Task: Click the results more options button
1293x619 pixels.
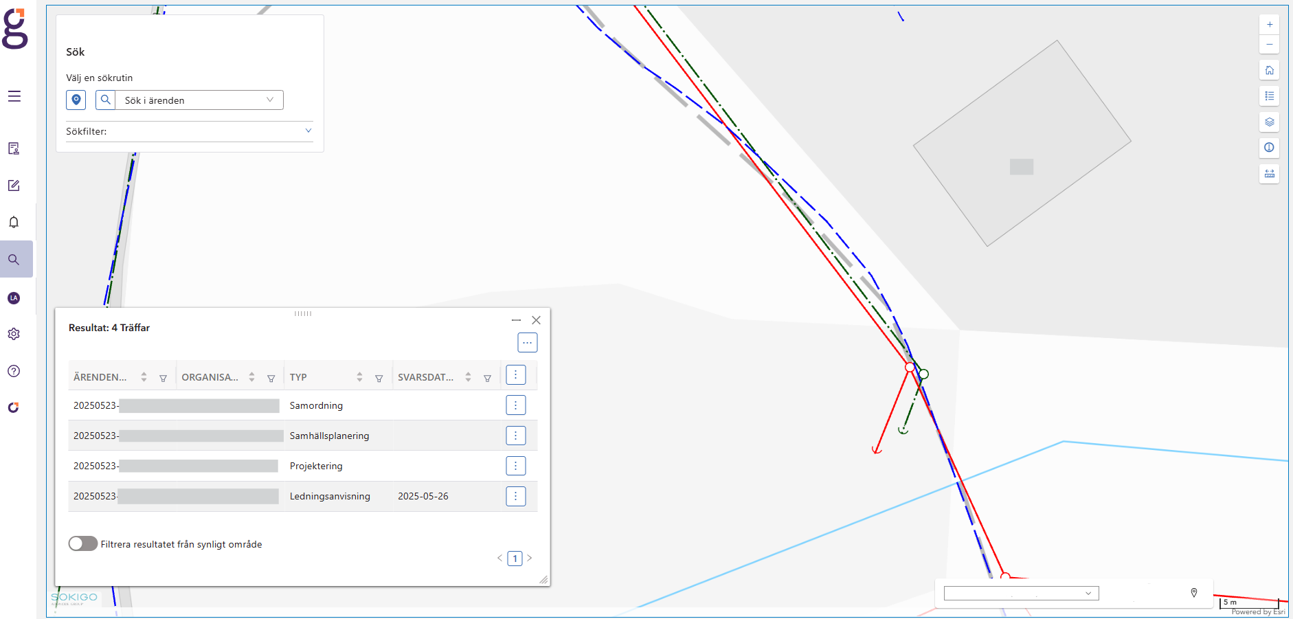Action: 527,342
